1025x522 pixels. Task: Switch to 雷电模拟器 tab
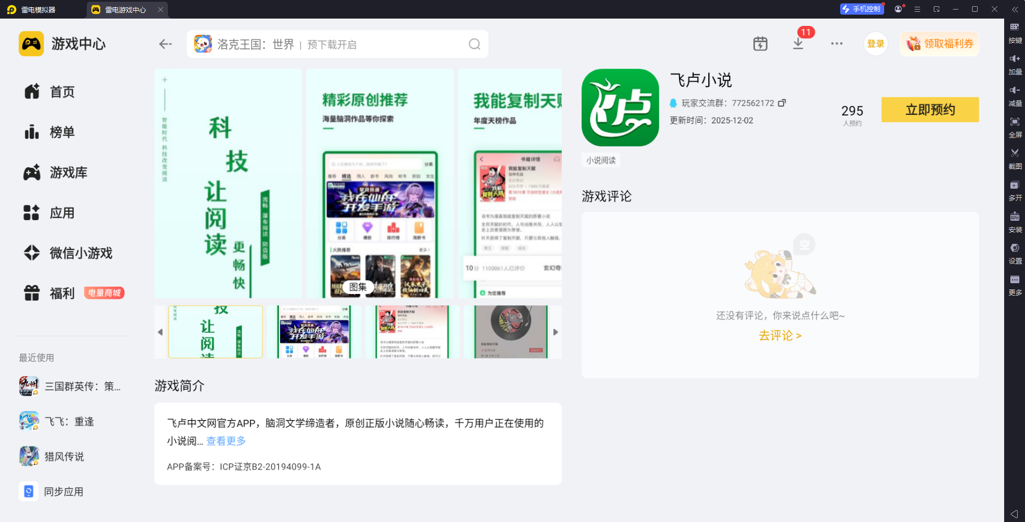pos(38,10)
